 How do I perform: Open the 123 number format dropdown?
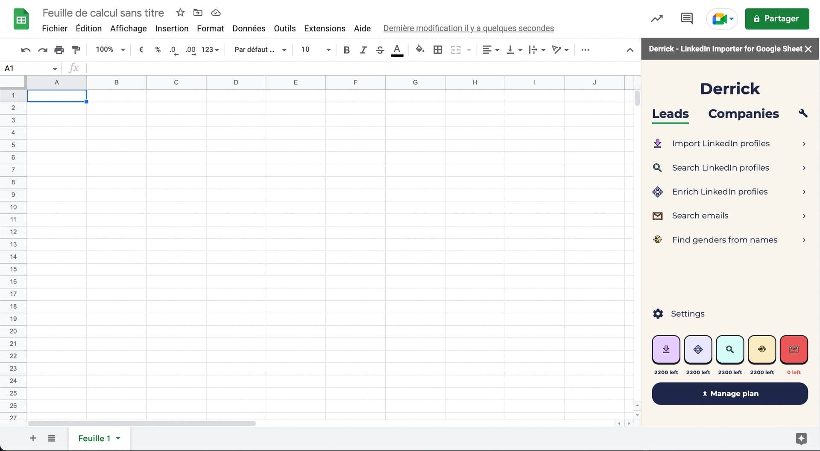(210, 49)
